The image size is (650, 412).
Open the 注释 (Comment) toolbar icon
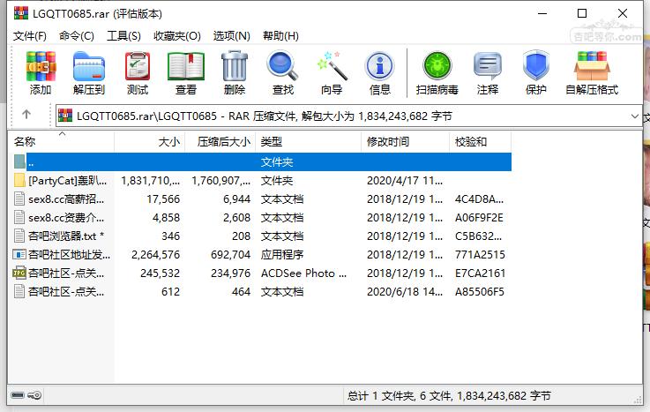pos(488,66)
